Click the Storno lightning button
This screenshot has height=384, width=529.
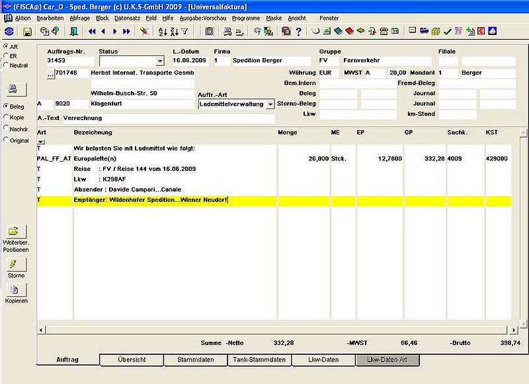click(x=16, y=265)
